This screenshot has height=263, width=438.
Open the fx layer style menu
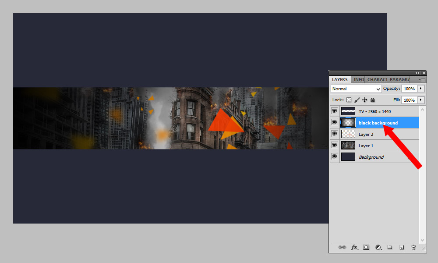(x=355, y=247)
